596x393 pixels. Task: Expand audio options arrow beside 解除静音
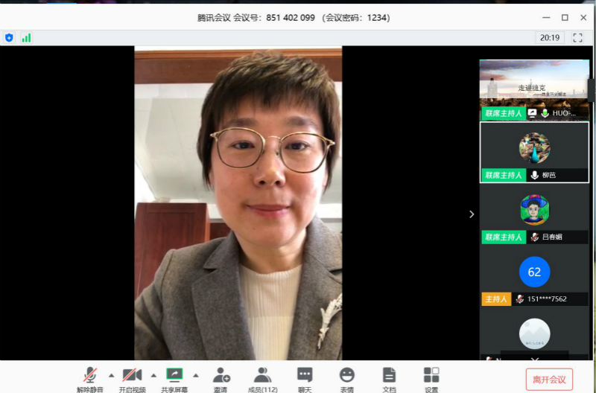pyautogui.click(x=112, y=374)
